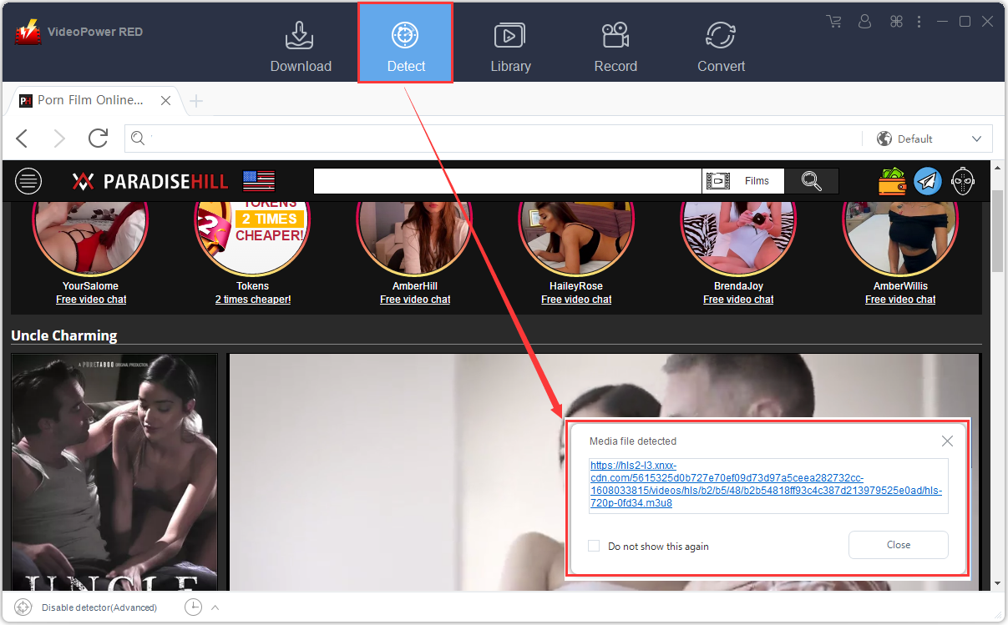Viewport: 1008px width, 625px height.
Task: Expand the bottom panel chevron
Action: click(215, 607)
